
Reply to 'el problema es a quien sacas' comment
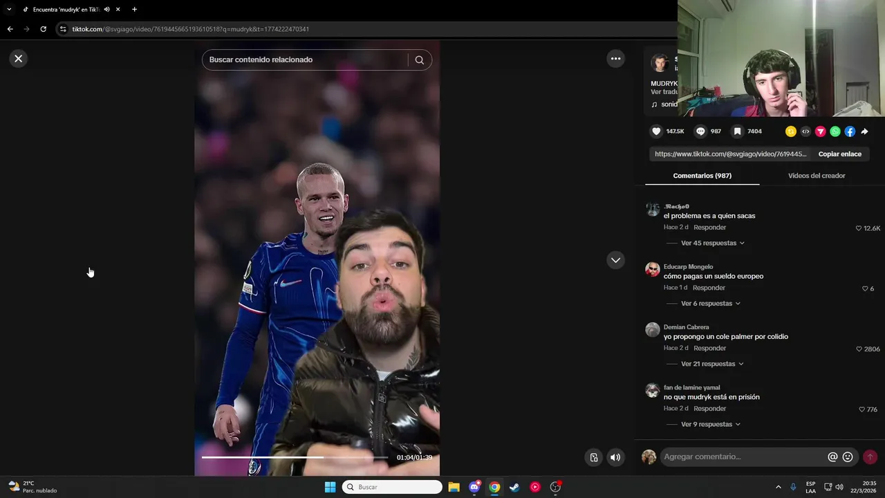[x=709, y=228]
